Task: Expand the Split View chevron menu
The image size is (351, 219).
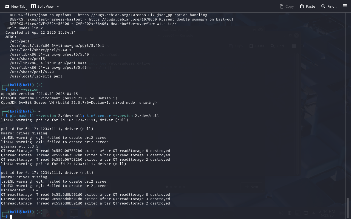Action: tap(58, 6)
